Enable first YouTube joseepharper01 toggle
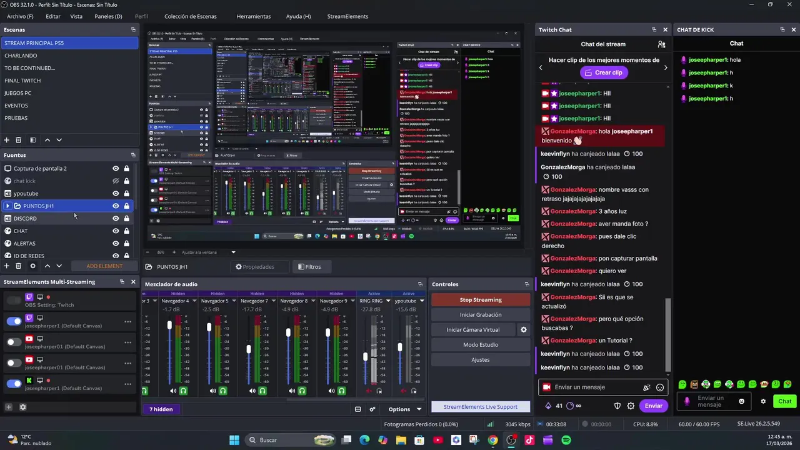The height and width of the screenshot is (450, 800). point(14,342)
